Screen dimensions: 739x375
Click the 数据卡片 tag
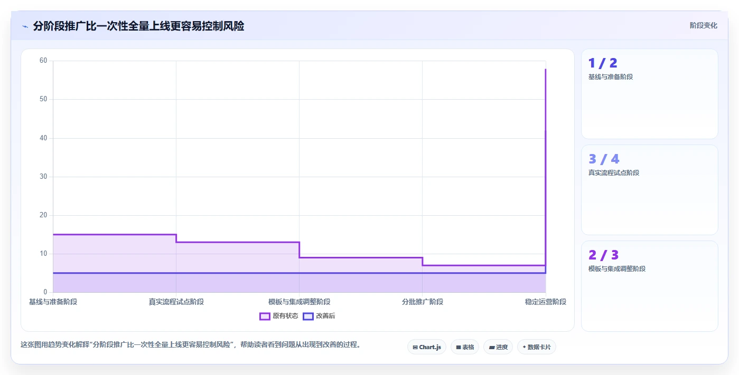click(537, 347)
